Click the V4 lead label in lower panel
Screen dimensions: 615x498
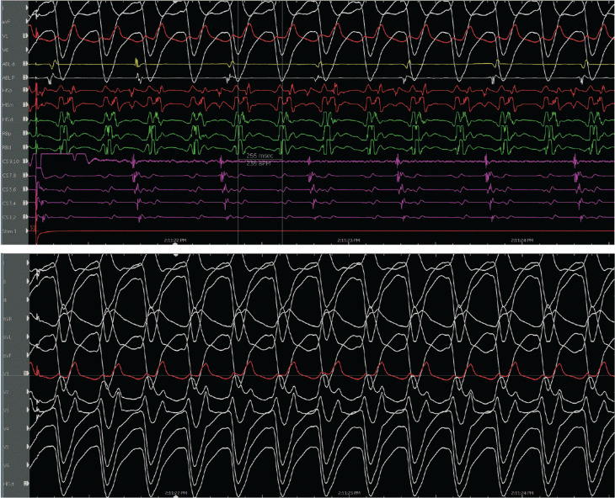[x=6, y=429]
